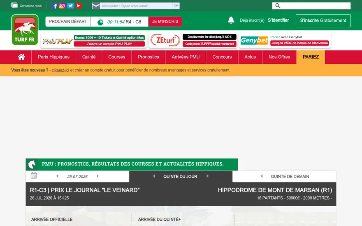Open the Twitter profile icon
This screenshot has height=226, width=362.
(70, 6)
